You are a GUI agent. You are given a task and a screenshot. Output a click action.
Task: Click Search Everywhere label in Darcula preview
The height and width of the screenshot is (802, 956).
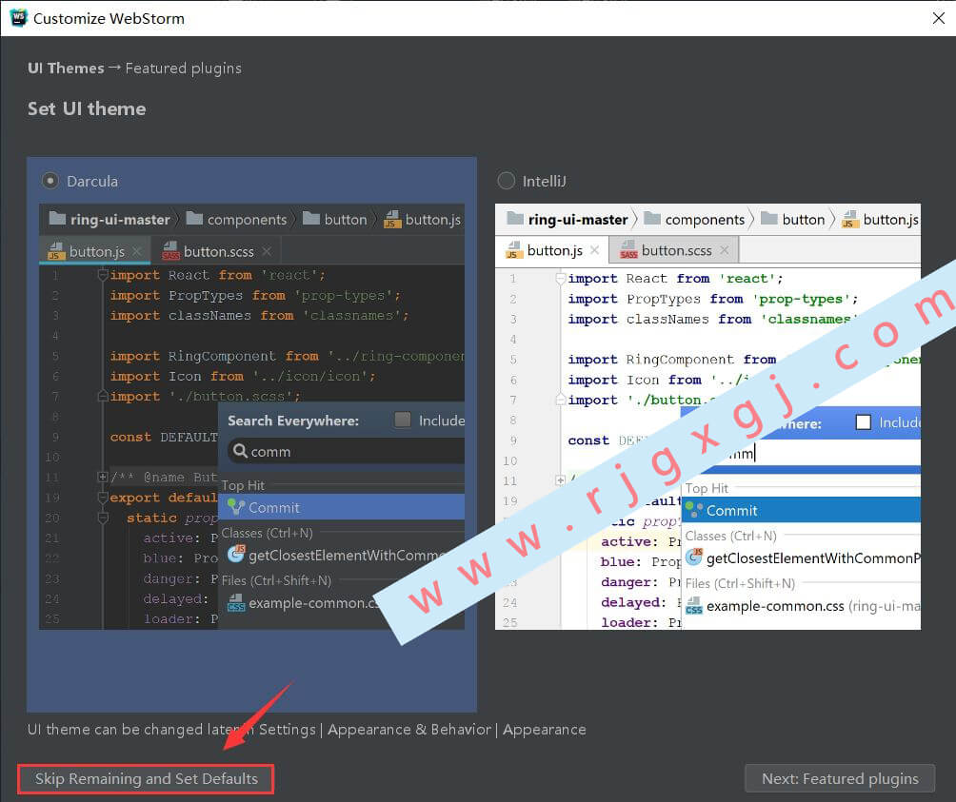tap(293, 421)
